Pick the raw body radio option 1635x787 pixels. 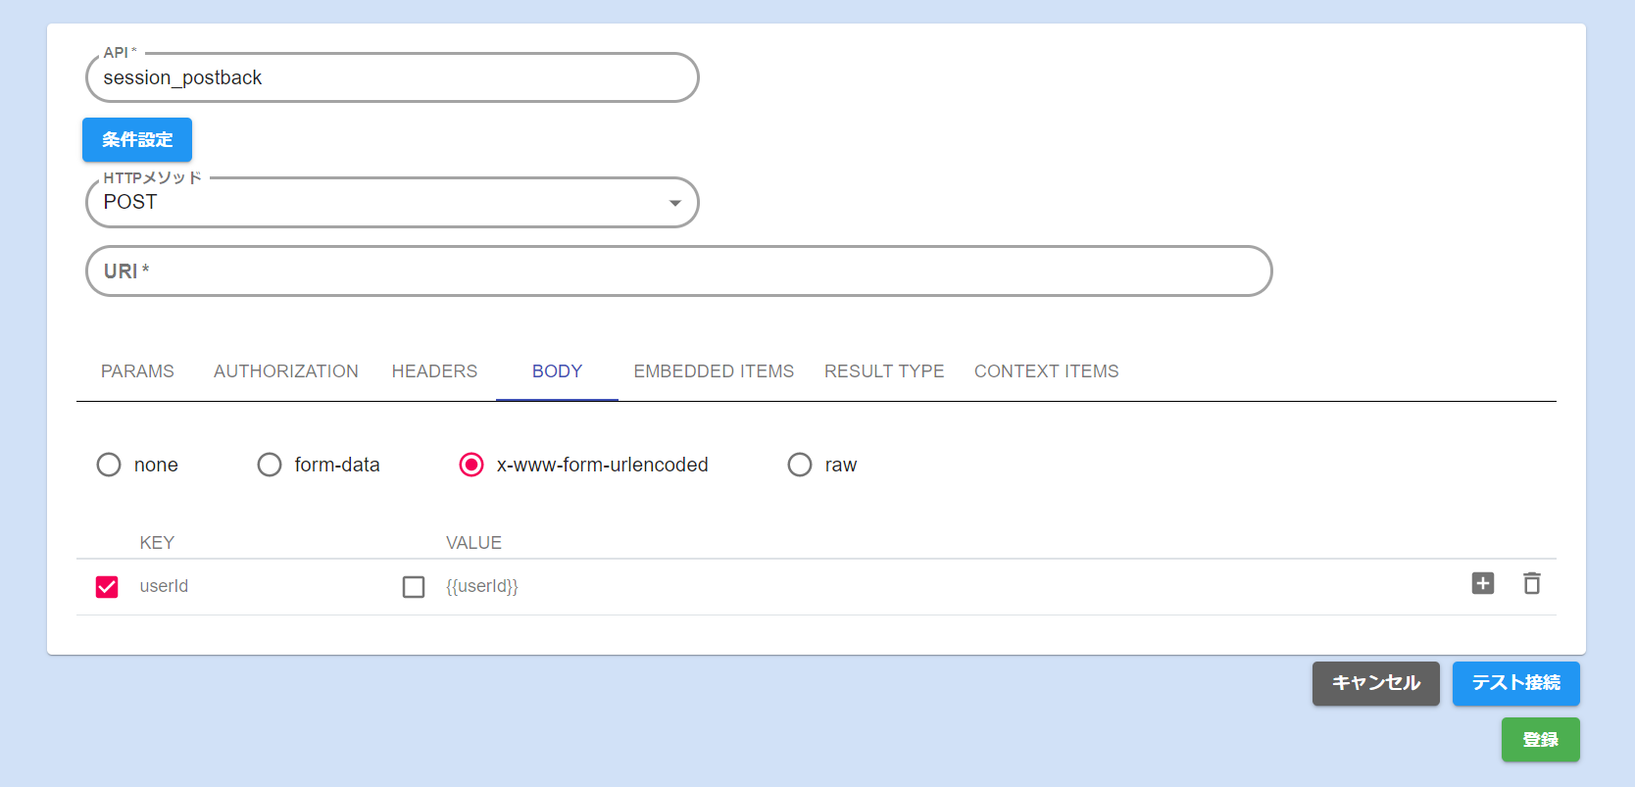800,465
